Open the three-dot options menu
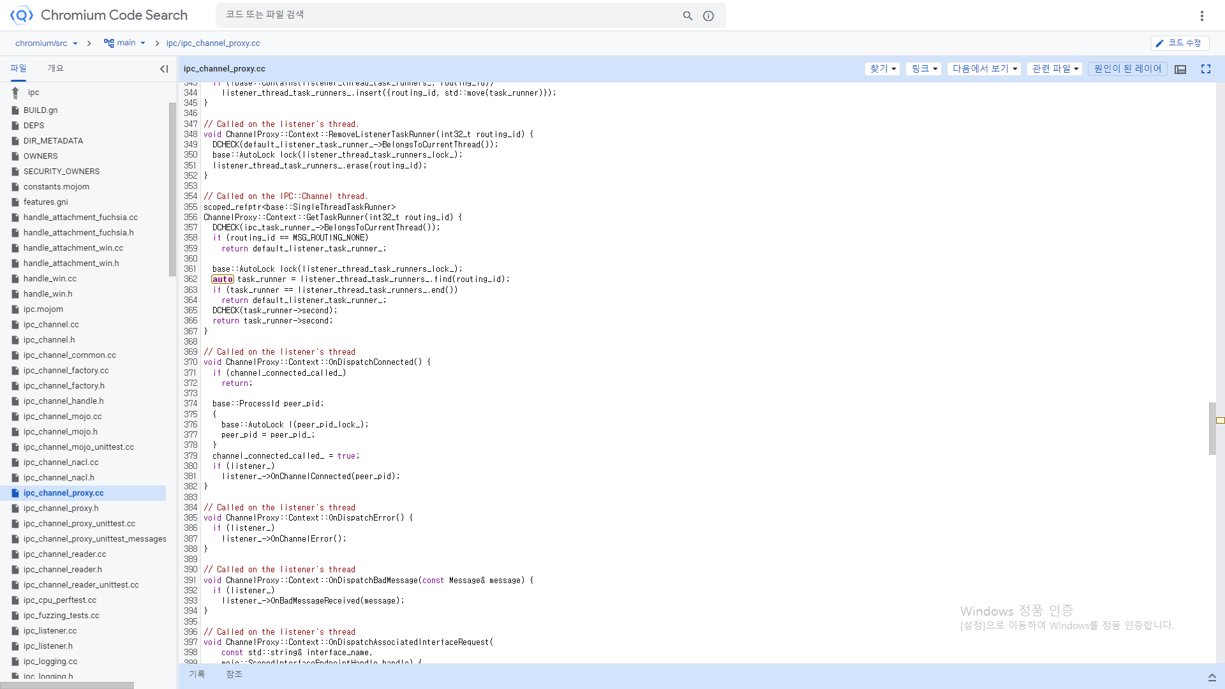This screenshot has width=1225, height=689. 1201,15
